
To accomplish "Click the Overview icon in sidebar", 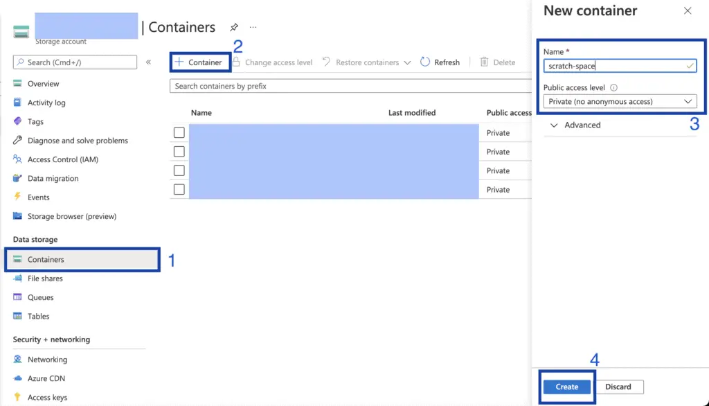I will pyautogui.click(x=17, y=83).
